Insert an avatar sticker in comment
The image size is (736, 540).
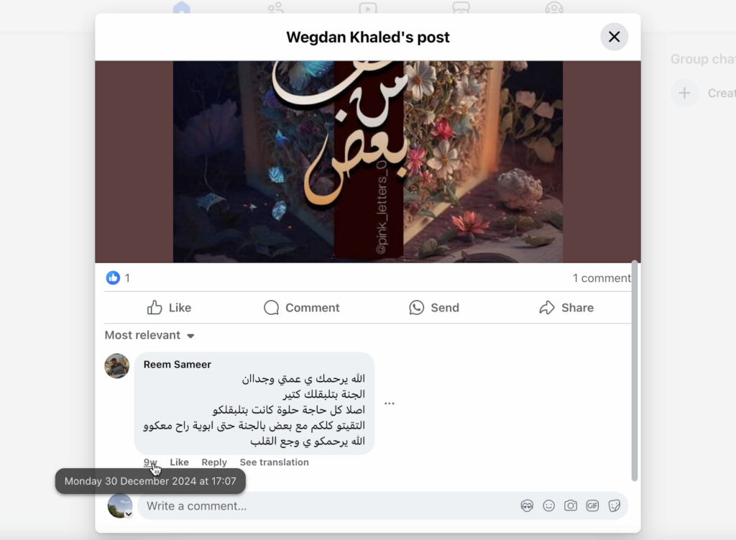[527, 505]
